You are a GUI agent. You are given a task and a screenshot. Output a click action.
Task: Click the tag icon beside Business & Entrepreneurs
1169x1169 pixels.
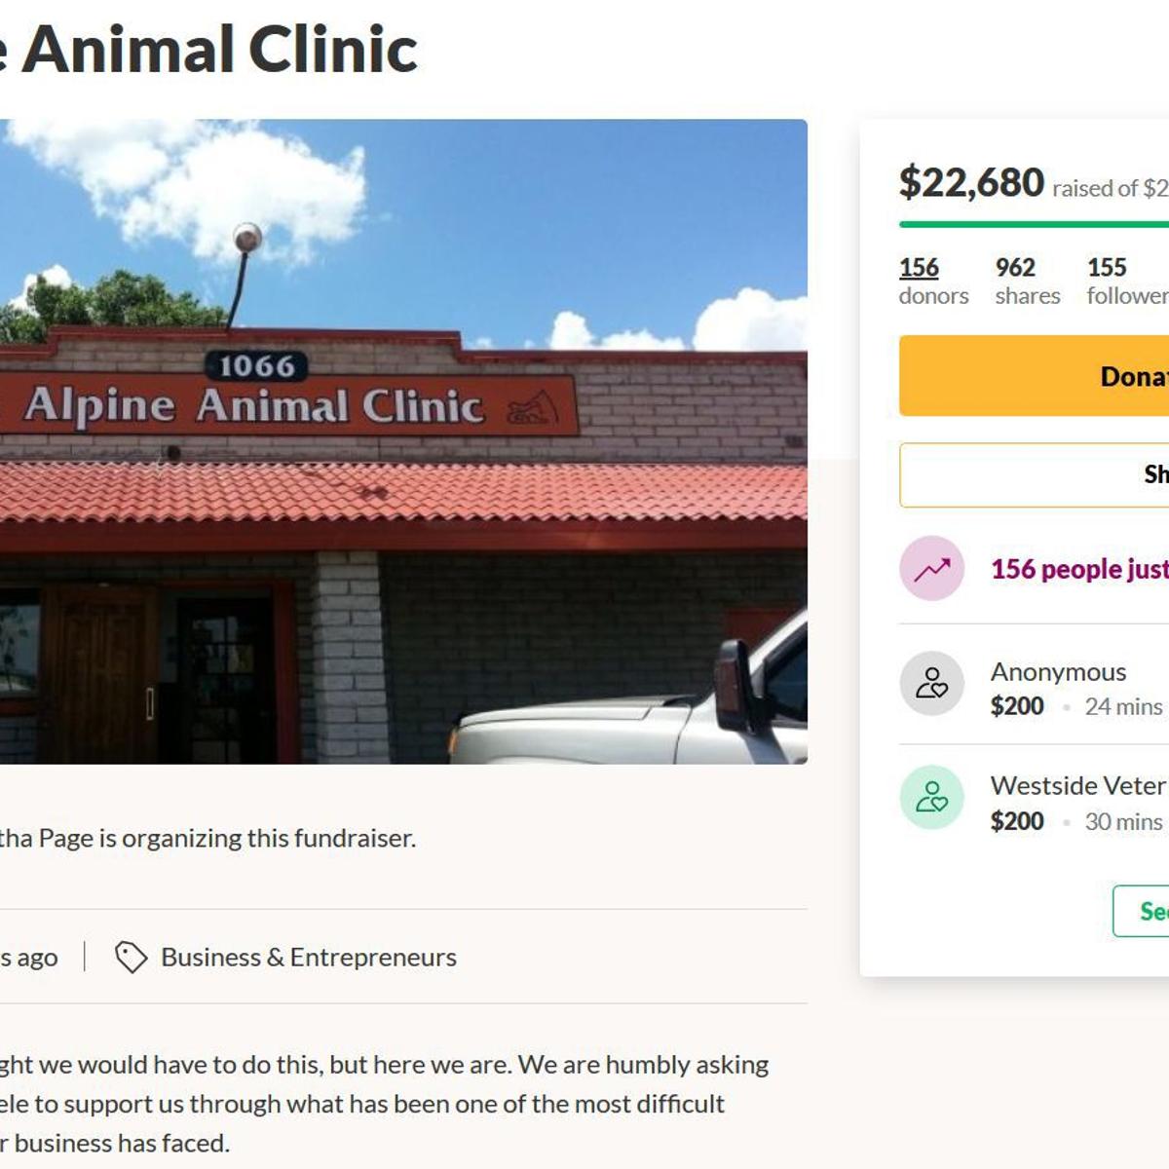[x=131, y=958]
